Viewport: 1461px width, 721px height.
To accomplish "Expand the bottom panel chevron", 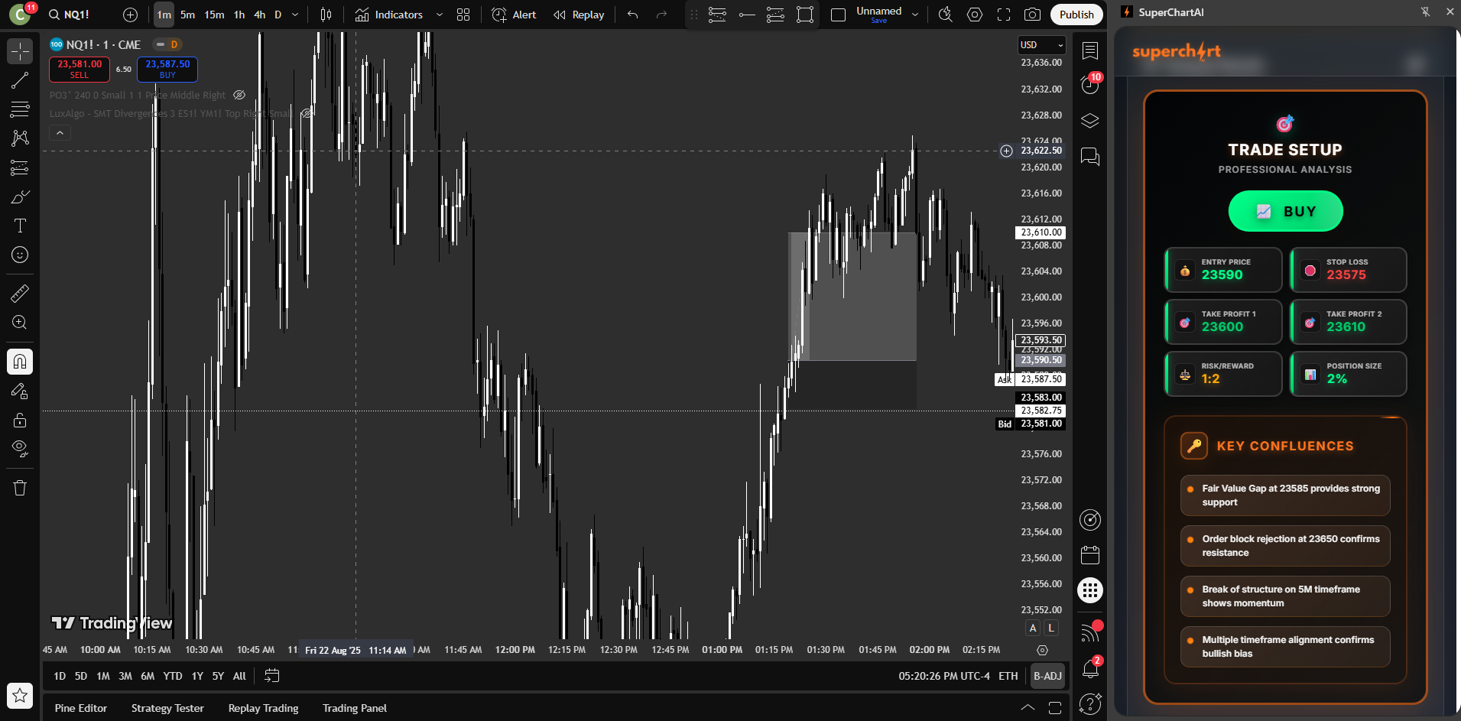I will (1028, 708).
